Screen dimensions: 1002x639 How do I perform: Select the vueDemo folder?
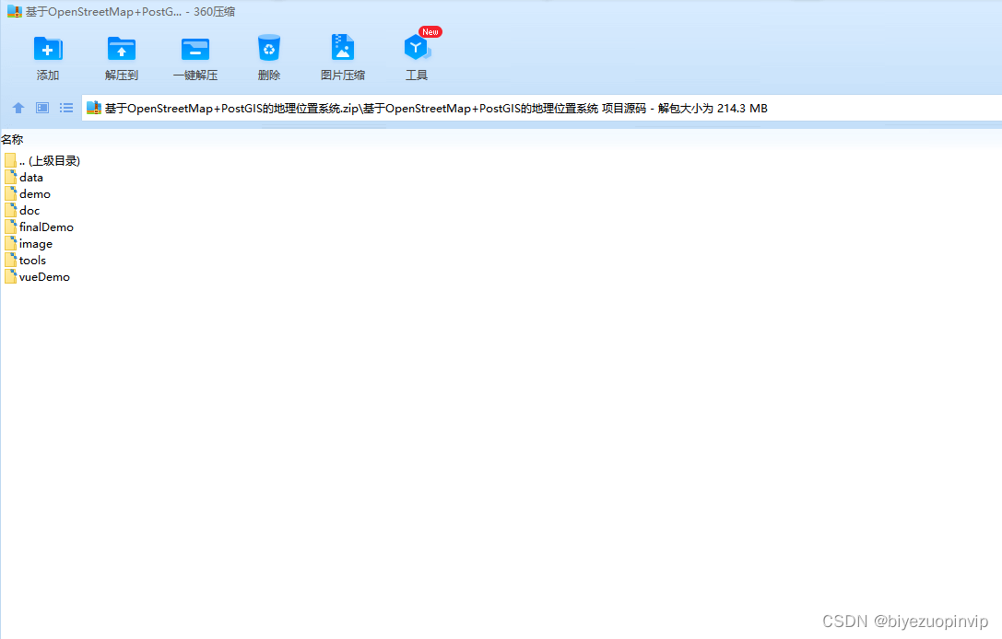(37, 277)
